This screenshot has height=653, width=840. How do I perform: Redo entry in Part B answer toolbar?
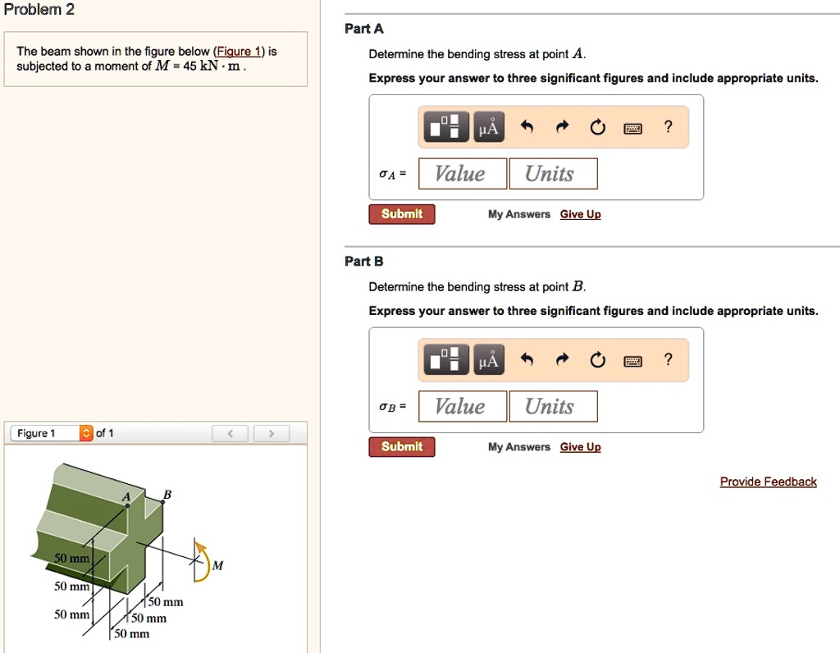[x=562, y=359]
